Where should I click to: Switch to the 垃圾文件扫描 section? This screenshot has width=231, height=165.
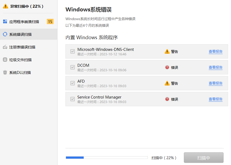[x=21, y=60]
